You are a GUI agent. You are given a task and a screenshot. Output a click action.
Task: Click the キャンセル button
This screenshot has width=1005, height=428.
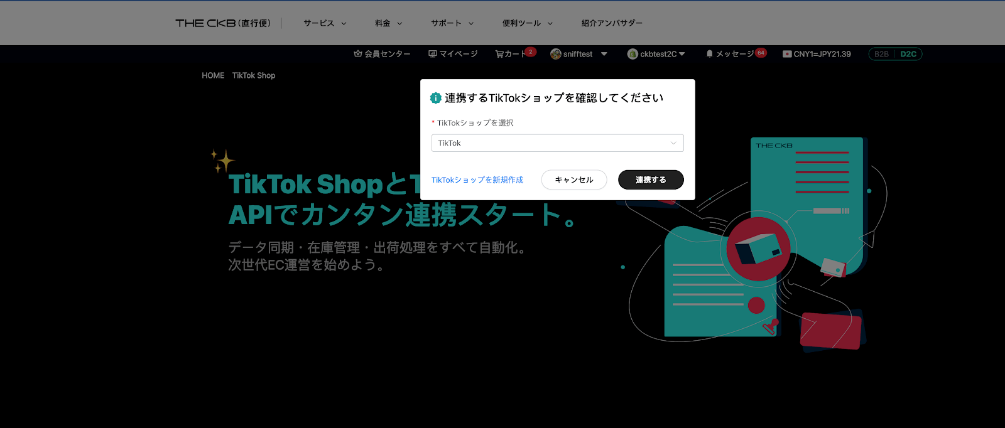(574, 179)
